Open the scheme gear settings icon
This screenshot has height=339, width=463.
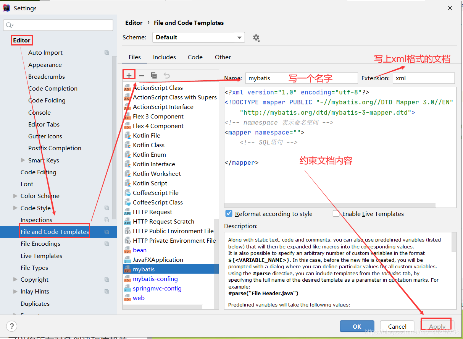(x=256, y=37)
